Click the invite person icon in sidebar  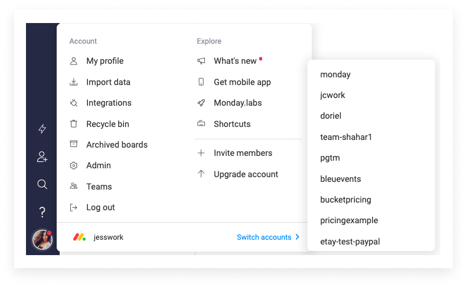(42, 156)
